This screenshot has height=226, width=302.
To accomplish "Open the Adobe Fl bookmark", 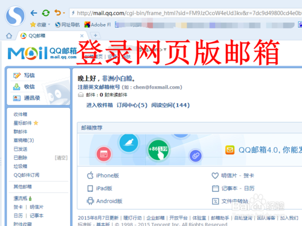I will [x=97, y=25].
